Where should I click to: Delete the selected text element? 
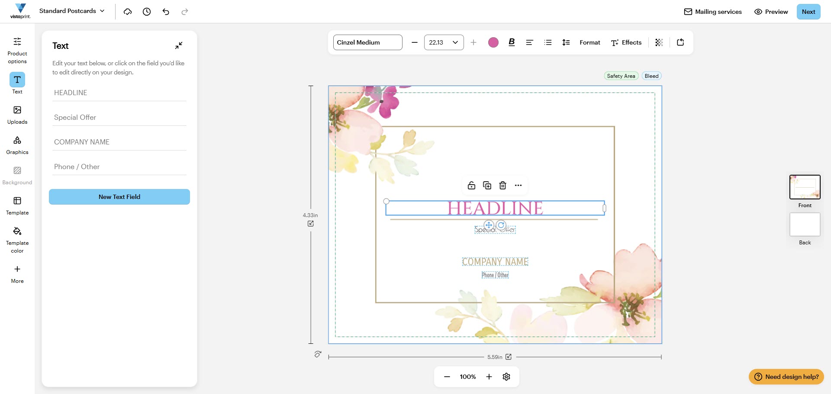click(503, 186)
